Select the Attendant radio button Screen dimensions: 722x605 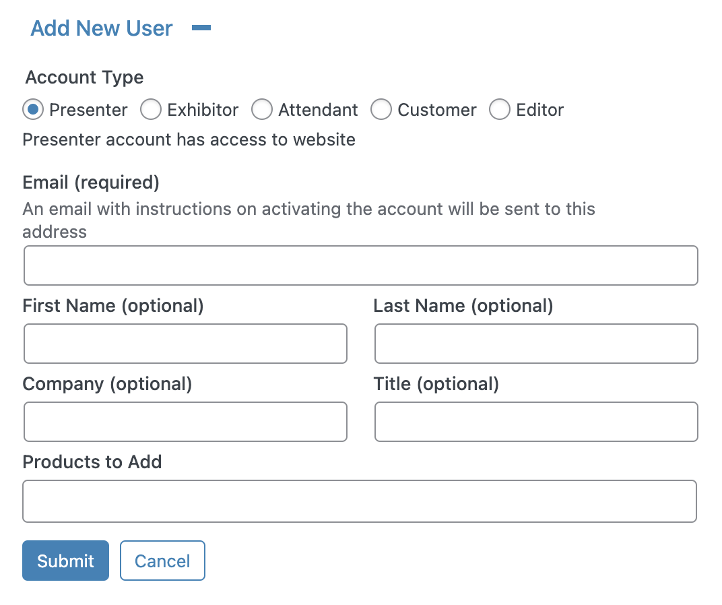(261, 109)
